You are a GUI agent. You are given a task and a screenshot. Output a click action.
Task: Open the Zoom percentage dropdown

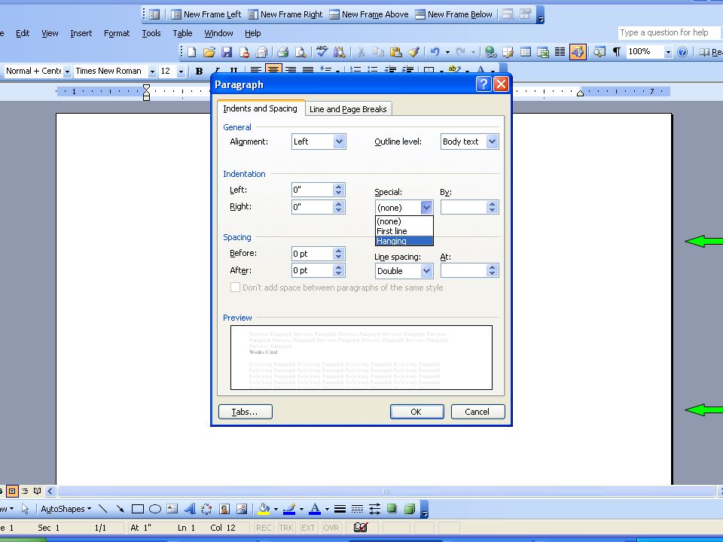coord(668,52)
